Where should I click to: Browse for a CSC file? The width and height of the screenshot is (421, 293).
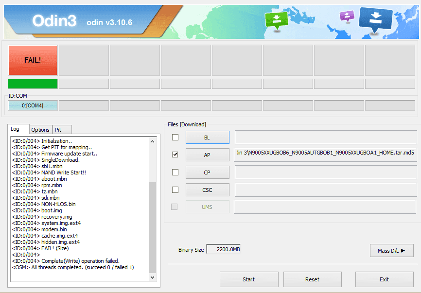click(x=207, y=190)
